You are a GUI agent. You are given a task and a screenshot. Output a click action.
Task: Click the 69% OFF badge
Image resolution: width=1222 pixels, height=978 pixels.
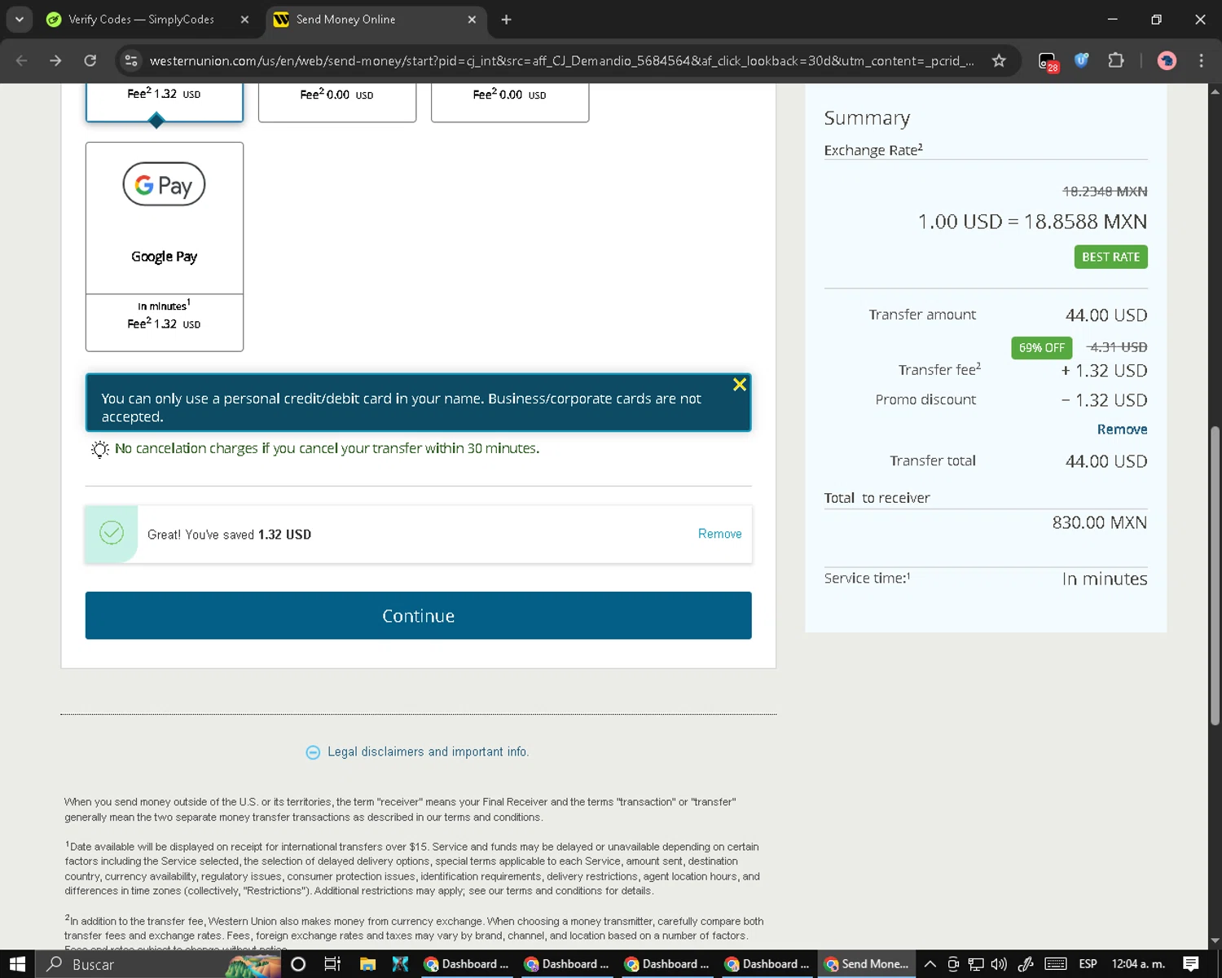pyautogui.click(x=1042, y=348)
